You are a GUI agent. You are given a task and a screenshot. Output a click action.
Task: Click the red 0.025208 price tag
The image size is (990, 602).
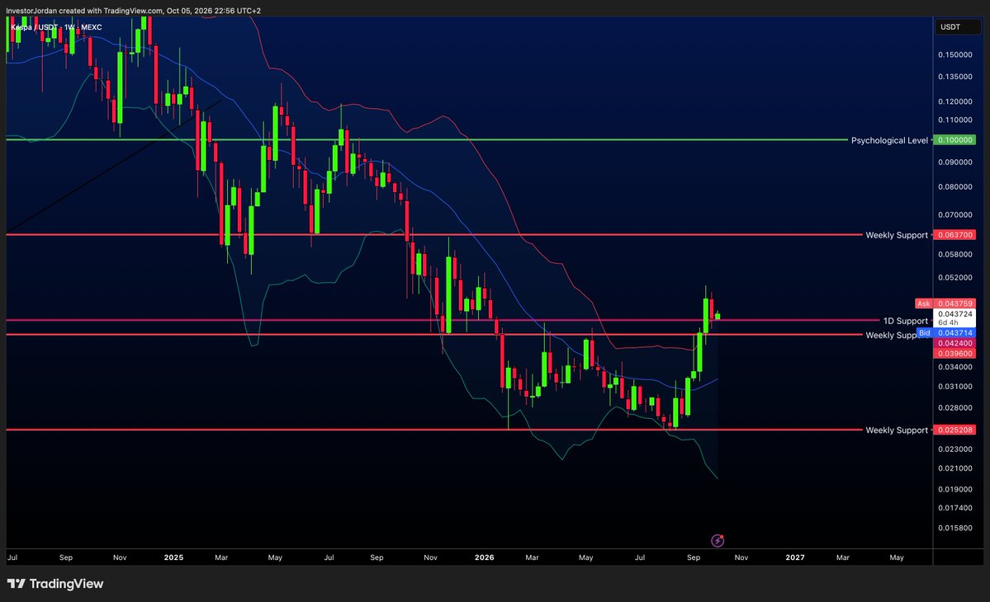point(954,430)
